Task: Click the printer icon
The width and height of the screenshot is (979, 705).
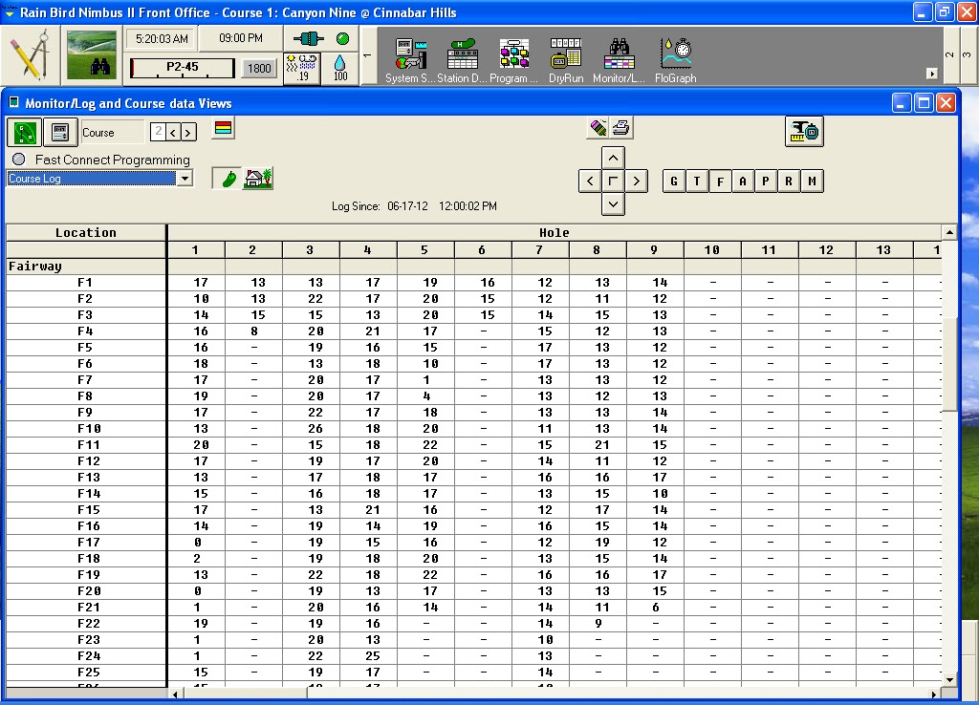Action: [x=620, y=128]
